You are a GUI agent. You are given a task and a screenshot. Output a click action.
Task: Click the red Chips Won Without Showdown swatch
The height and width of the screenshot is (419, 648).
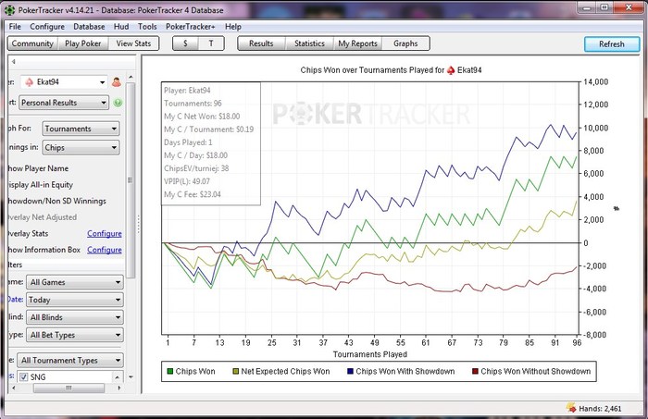click(475, 371)
